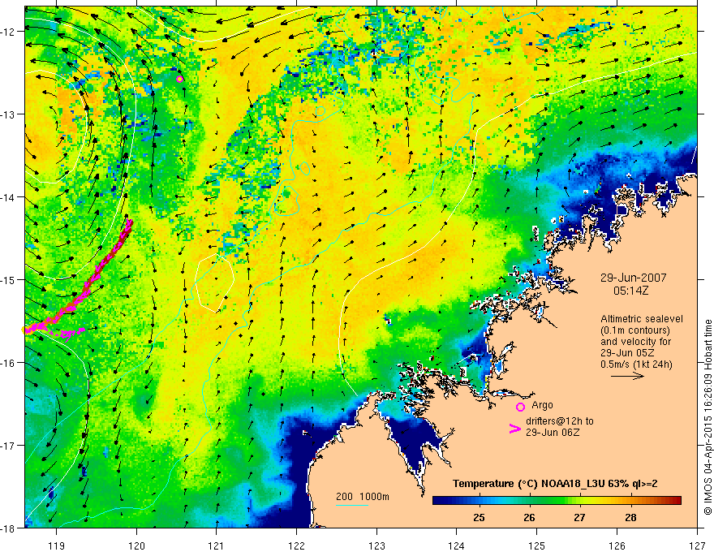The image size is (714, 552).
Task: Click the '05:14Z' time text
Action: (630, 290)
